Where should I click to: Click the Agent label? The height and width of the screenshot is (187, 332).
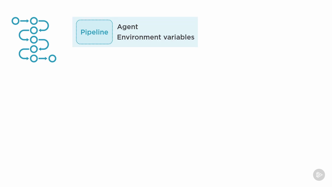(x=128, y=27)
